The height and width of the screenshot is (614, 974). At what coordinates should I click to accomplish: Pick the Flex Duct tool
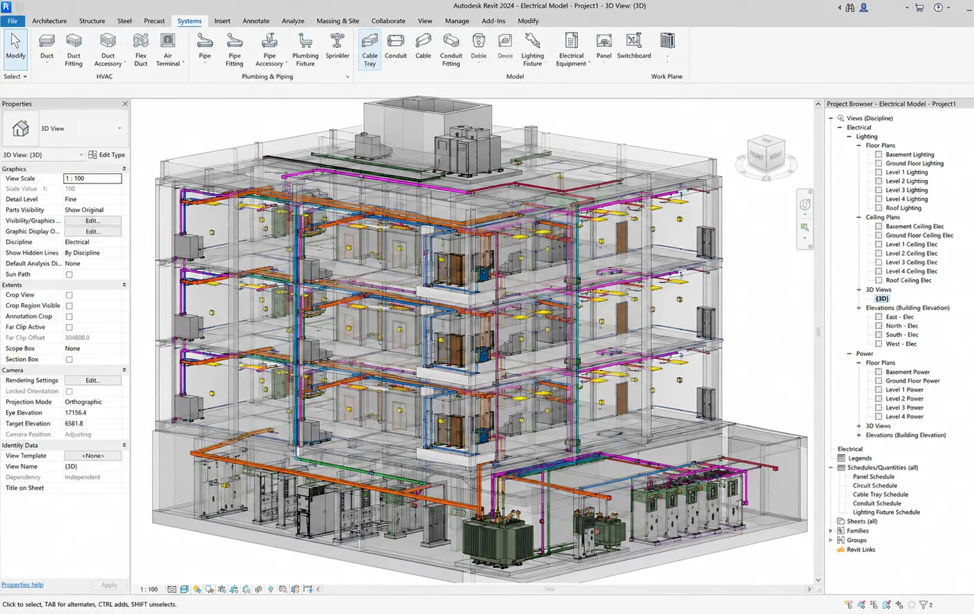pyautogui.click(x=141, y=49)
